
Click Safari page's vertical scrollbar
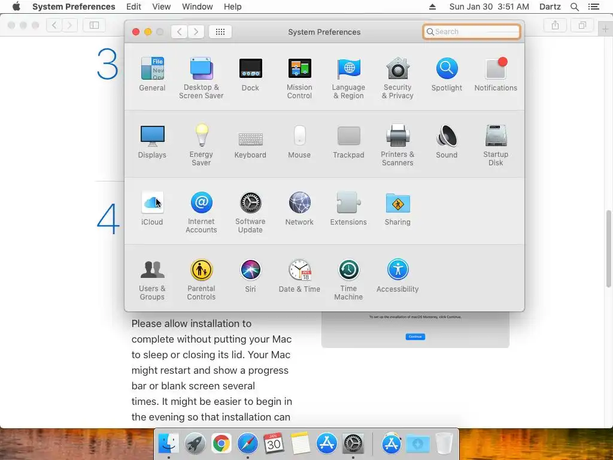pos(609,249)
